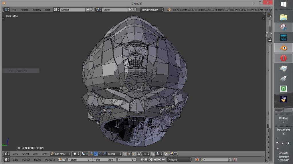The height and width of the screenshot is (164, 293).
Task: Open the Render menu
Action: [24, 10]
